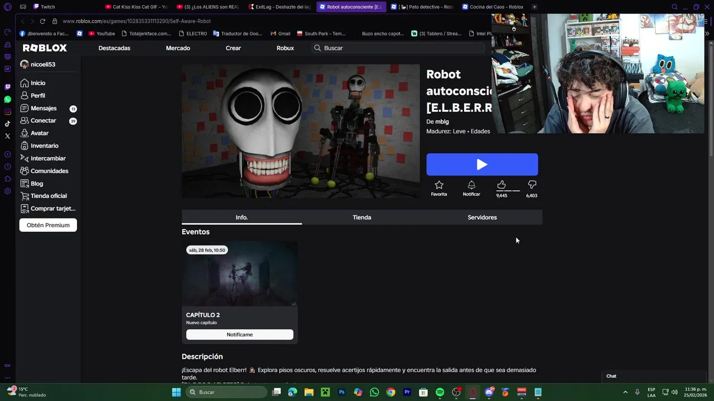714x401 pixels.
Task: Open Photoshop from the Windows taskbar
Action: [x=341, y=392]
